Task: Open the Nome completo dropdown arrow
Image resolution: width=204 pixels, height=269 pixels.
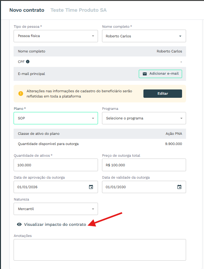Action: [180, 36]
